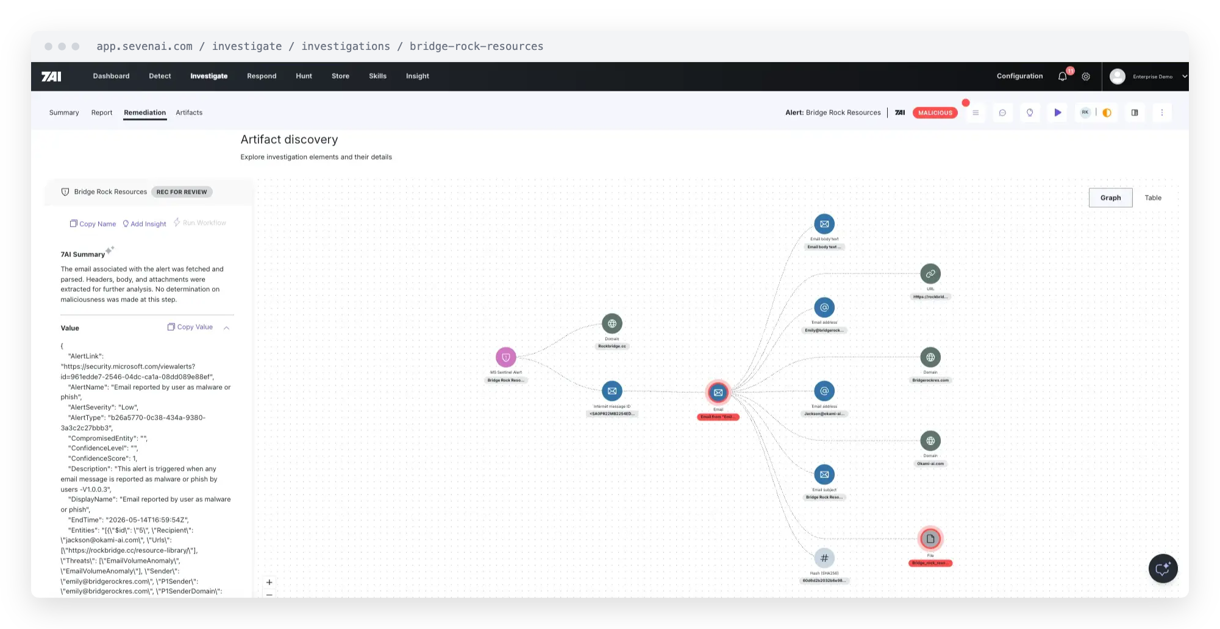The image size is (1220, 629).
Task: Select the Okami-ai.com domain node
Action: pos(930,441)
